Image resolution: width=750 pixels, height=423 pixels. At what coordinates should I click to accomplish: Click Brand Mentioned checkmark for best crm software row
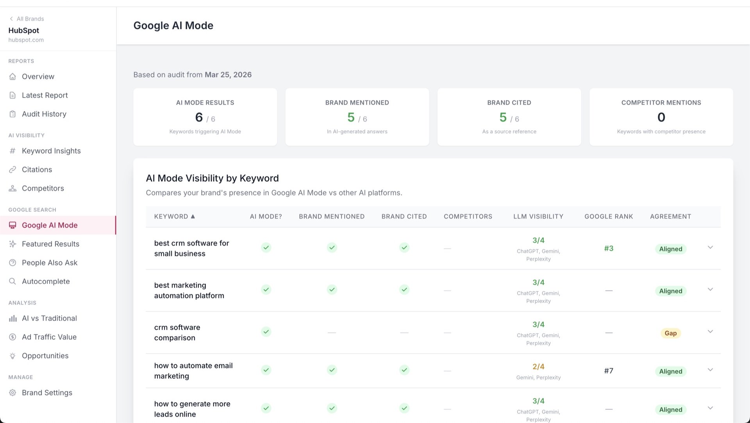pyautogui.click(x=332, y=247)
